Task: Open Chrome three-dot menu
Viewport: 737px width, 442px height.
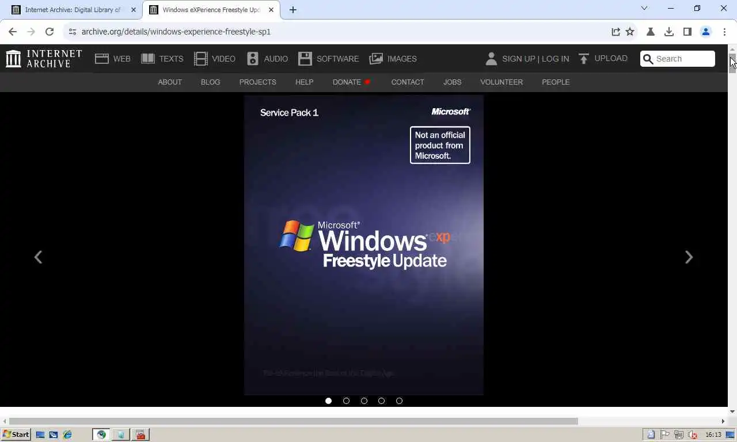Action: tap(724, 32)
